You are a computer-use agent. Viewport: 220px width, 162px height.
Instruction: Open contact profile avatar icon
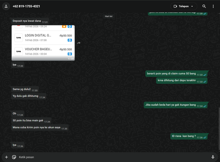6,6
